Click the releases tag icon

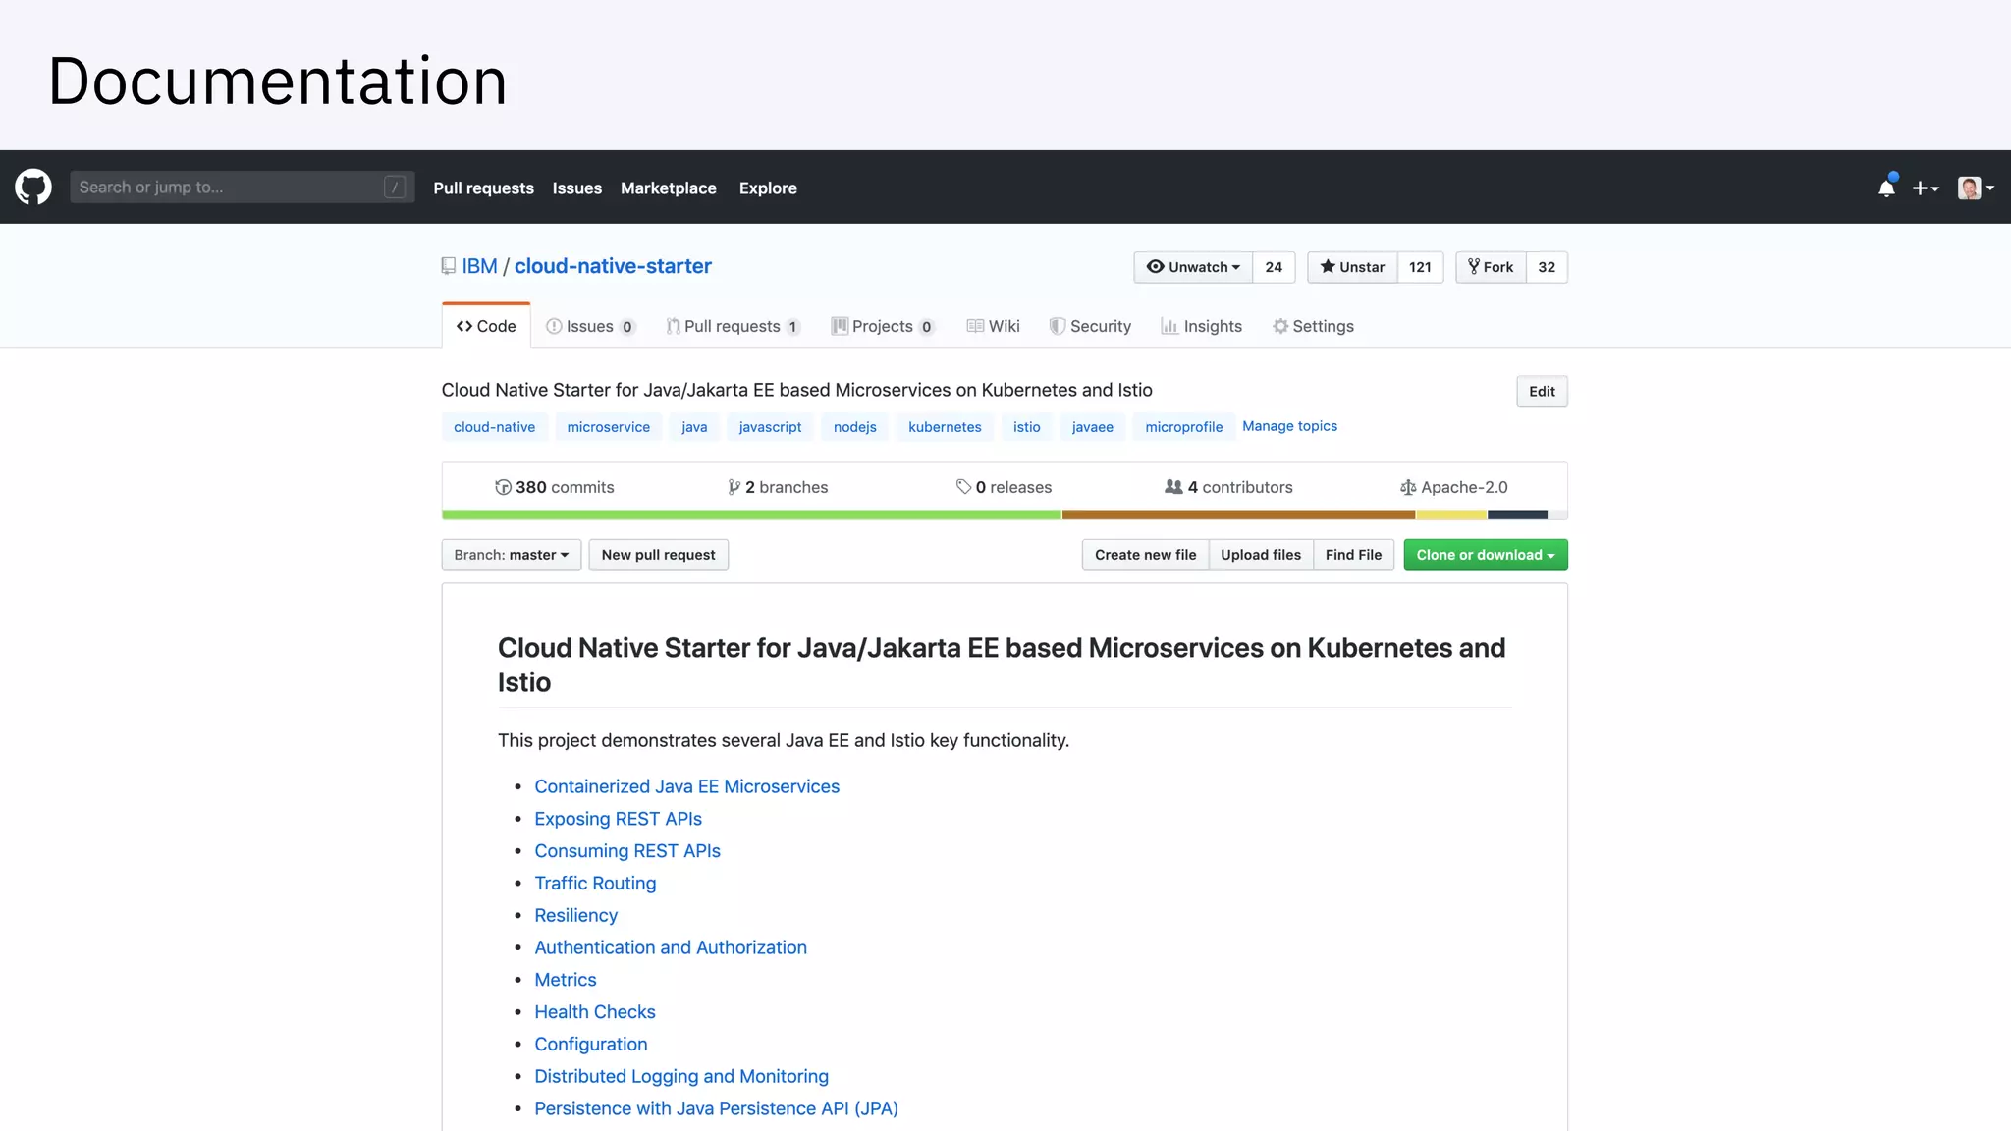pos(963,487)
